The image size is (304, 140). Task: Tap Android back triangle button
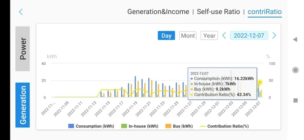[295, 40]
